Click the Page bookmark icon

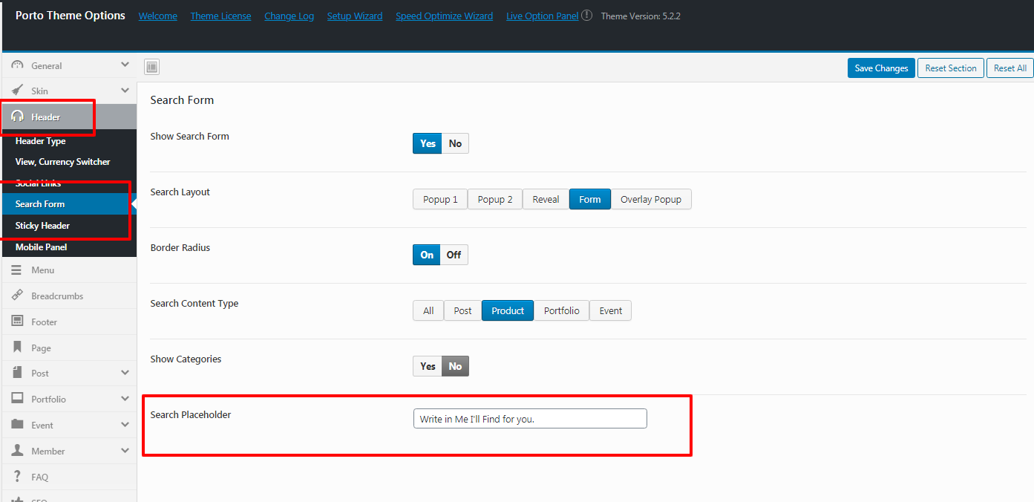pos(17,348)
